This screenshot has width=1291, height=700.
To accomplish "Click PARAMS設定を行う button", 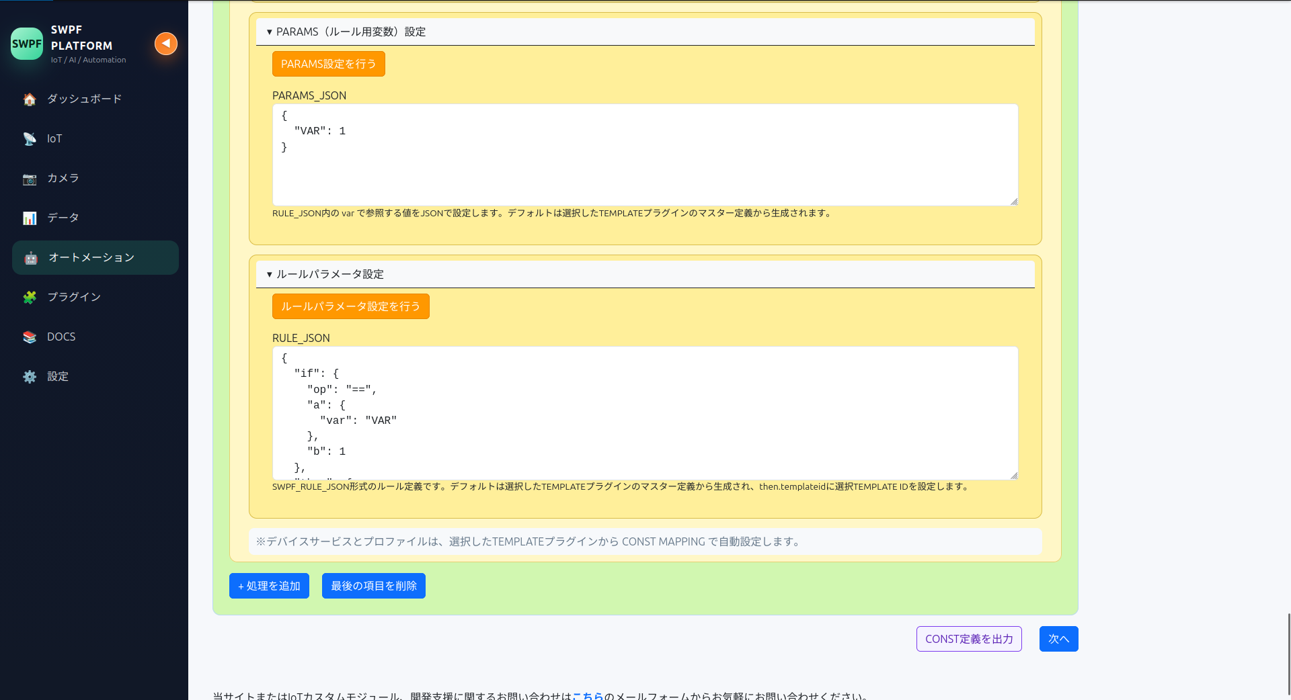I will (x=329, y=64).
